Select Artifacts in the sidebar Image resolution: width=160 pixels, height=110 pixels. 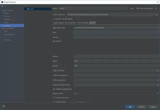[x=12, y=25]
